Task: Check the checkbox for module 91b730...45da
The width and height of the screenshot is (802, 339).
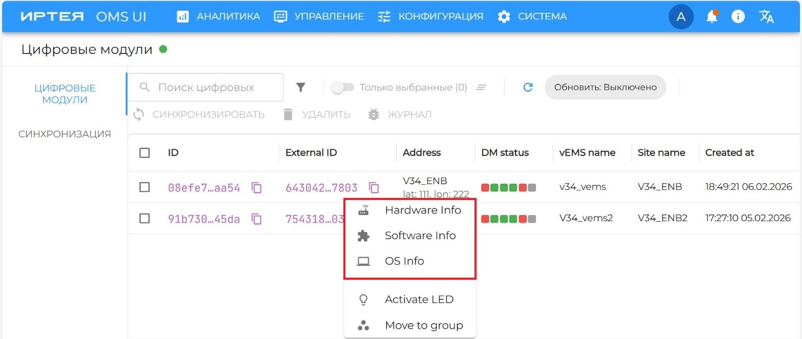Action: (x=145, y=218)
